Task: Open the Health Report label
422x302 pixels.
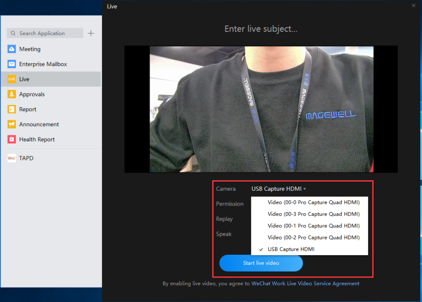Action: point(37,139)
